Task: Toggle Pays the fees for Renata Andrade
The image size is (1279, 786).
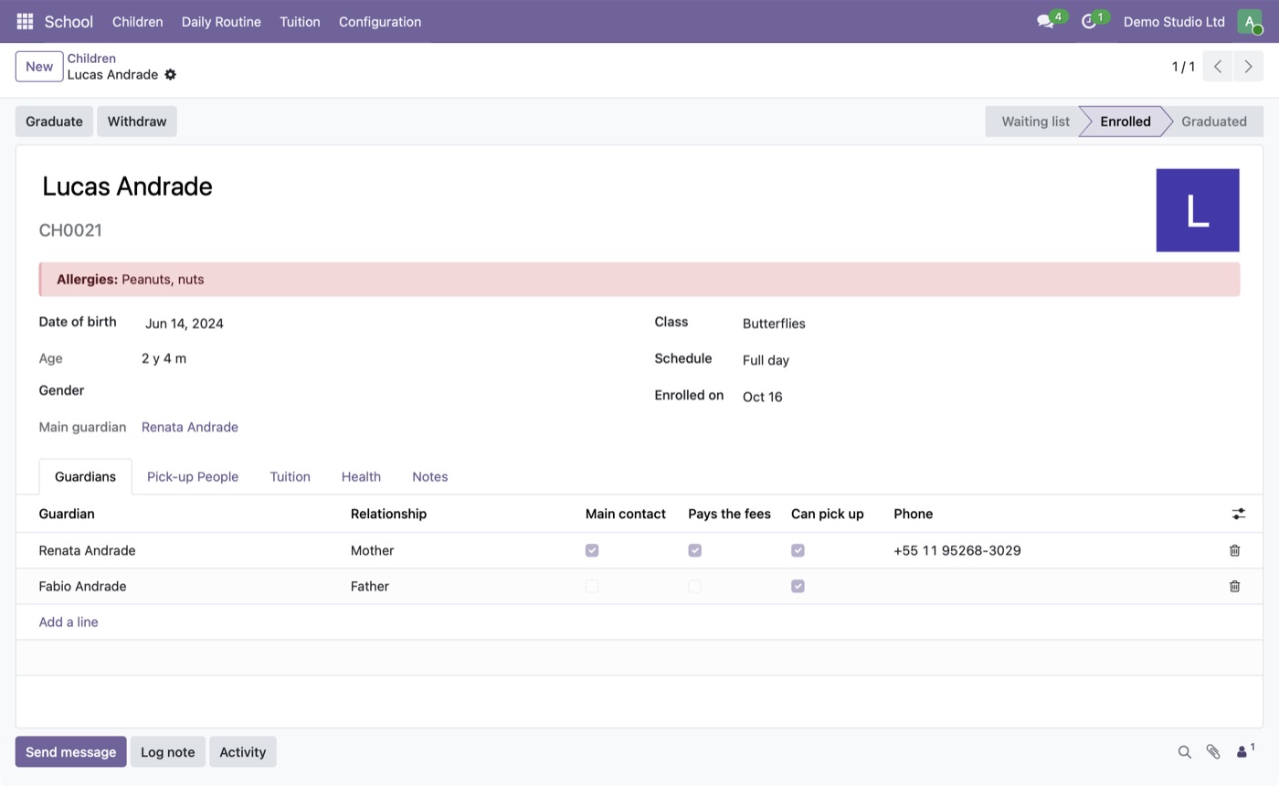Action: click(694, 550)
